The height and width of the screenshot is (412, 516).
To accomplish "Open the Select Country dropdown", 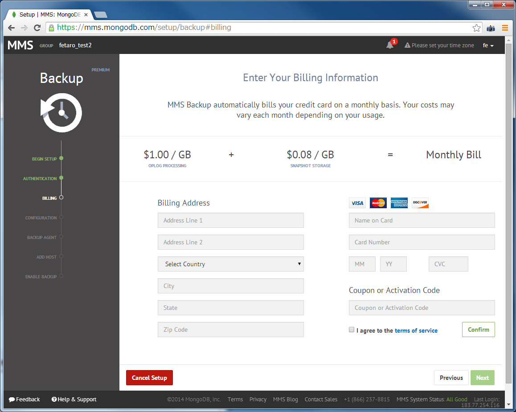I will [230, 264].
